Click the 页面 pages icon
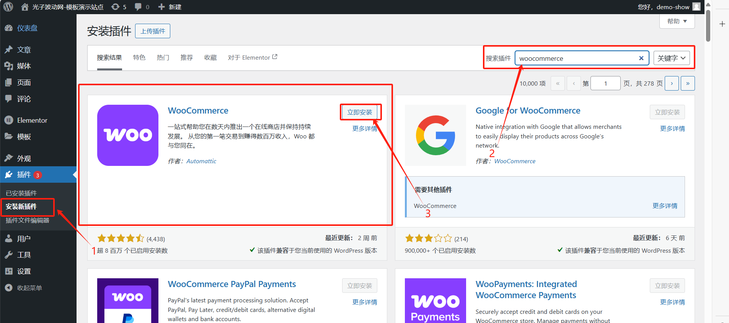Viewport: 729px width, 323px height. (9, 83)
